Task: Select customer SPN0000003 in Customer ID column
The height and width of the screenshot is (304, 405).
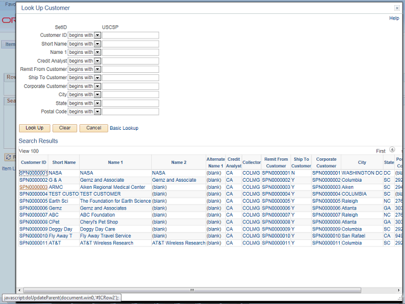Action: [x=34, y=187]
